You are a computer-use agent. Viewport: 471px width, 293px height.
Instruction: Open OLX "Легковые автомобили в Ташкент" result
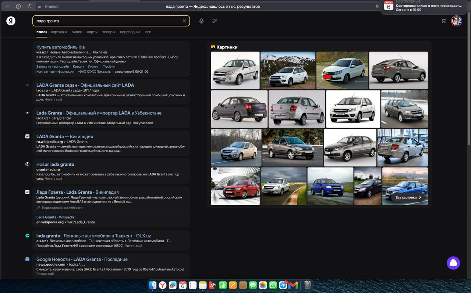coord(93,236)
